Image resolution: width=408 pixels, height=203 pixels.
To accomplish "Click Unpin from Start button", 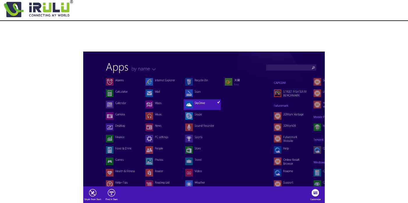I will 93,195.
